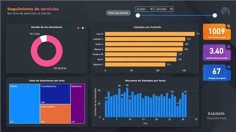
Task: Click the 3.40 Satisfacción promedio card
Action: coord(217,52)
